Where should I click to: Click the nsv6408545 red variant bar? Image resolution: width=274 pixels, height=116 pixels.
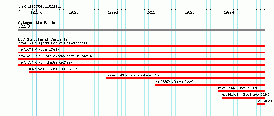(147, 72)
